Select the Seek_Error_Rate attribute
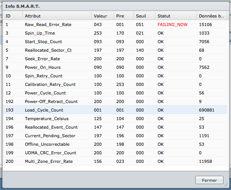The image size is (231, 190). pos(42,59)
